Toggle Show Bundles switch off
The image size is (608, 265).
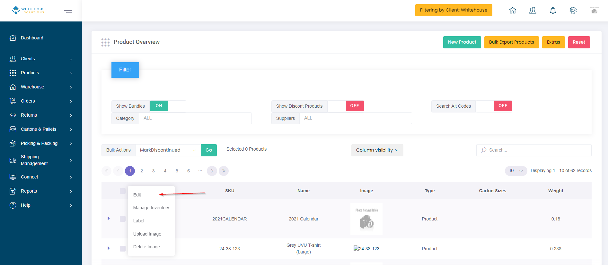pos(168,106)
